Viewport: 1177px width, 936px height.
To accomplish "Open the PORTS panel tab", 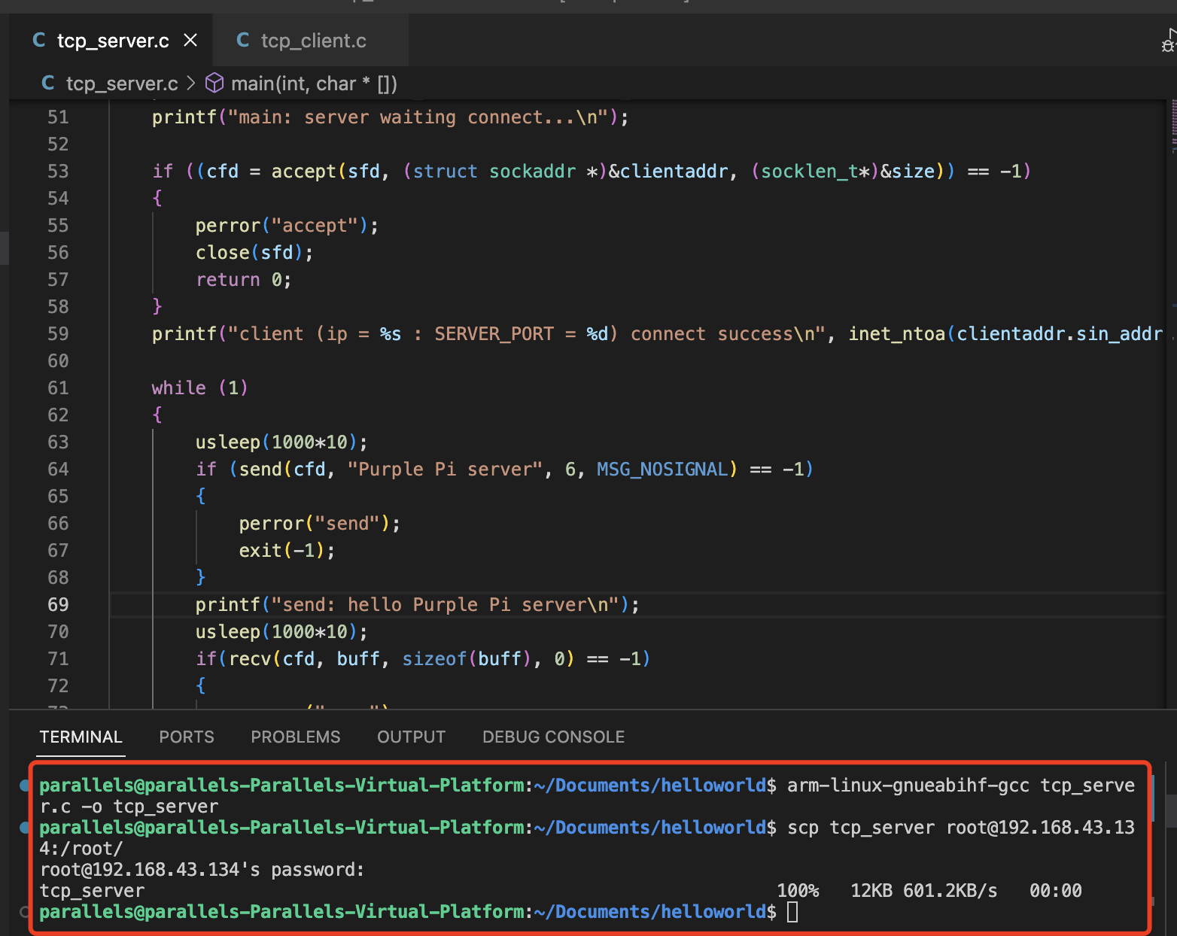I will (187, 737).
